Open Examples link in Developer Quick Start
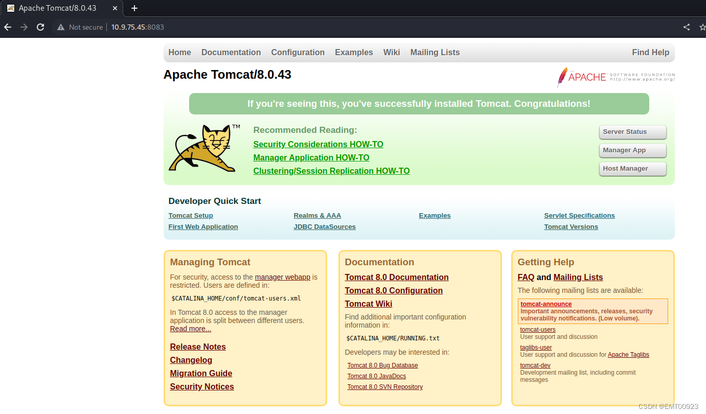This screenshot has height=414, width=706. tap(435, 216)
